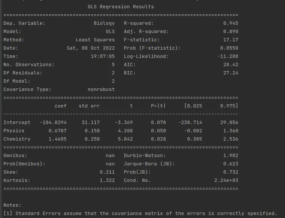Click the Chemistry p-value 0.028
285x218 pixels.
(159, 139)
